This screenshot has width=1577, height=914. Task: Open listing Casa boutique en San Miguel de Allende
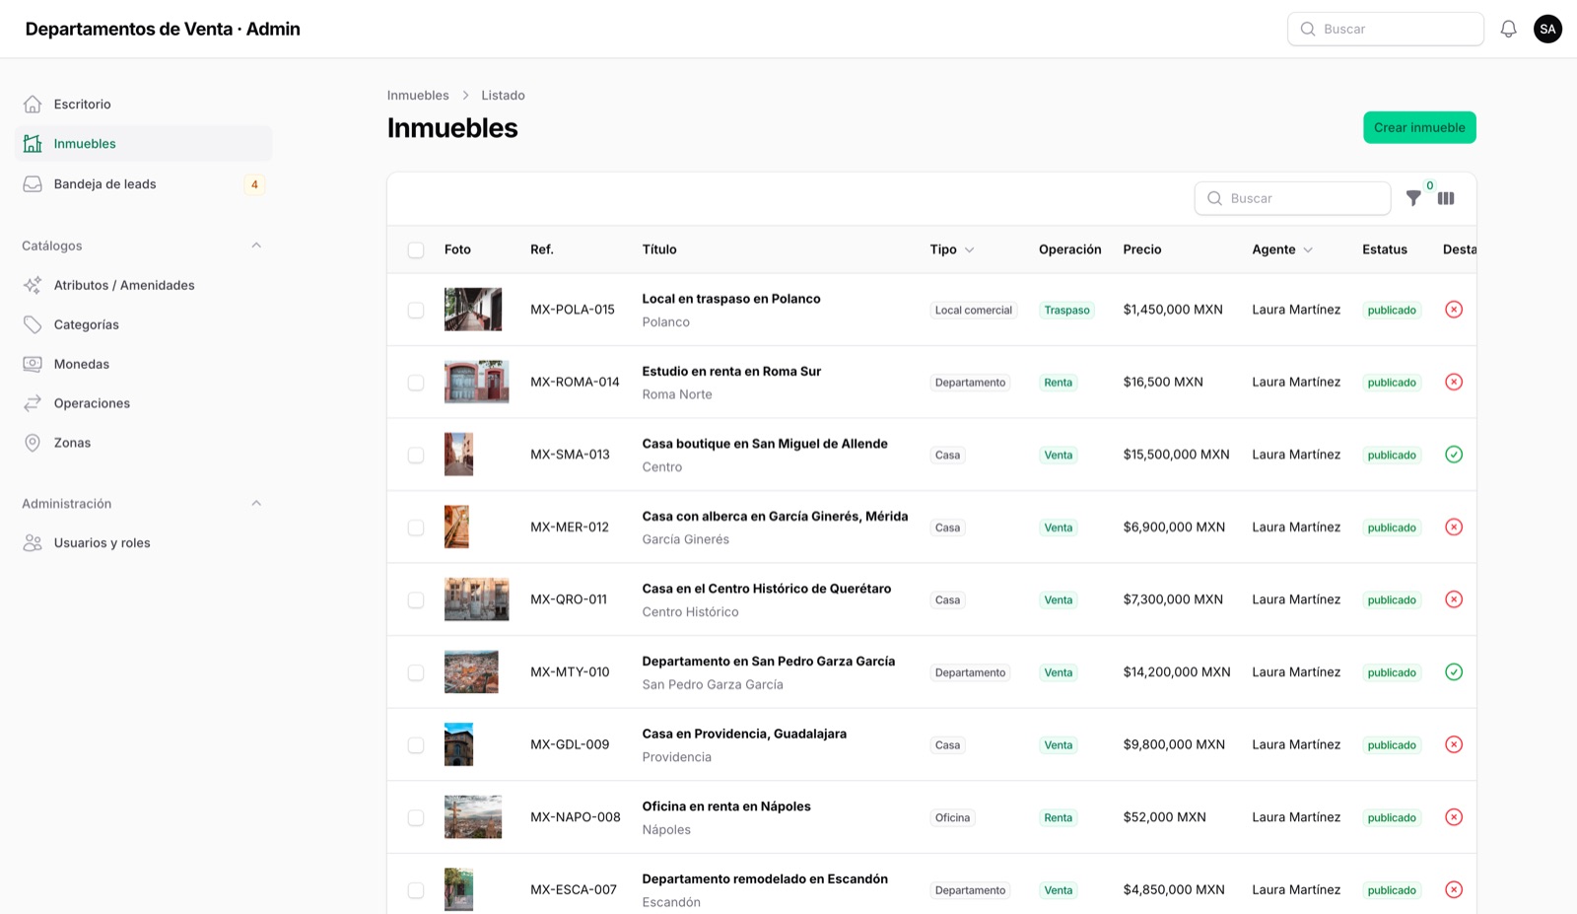click(x=765, y=444)
